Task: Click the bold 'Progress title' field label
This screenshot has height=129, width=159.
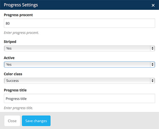Action: click(15, 90)
